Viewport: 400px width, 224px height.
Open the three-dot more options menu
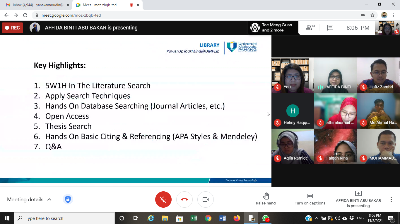click(x=391, y=199)
